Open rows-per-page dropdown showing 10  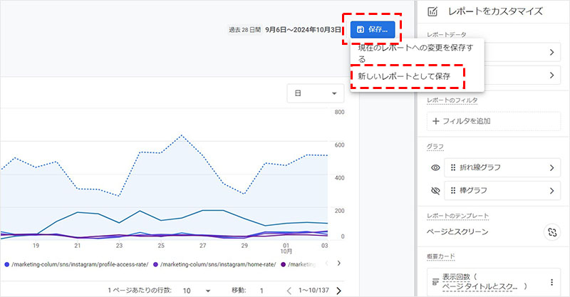(x=196, y=291)
